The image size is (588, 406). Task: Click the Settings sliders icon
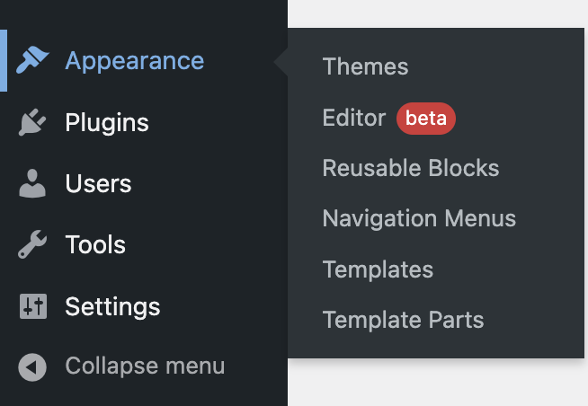pyautogui.click(x=32, y=306)
